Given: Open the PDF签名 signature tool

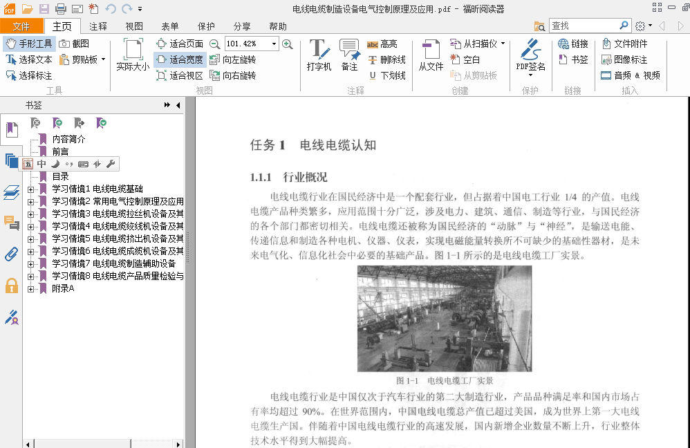Looking at the screenshot, I should point(530,55).
